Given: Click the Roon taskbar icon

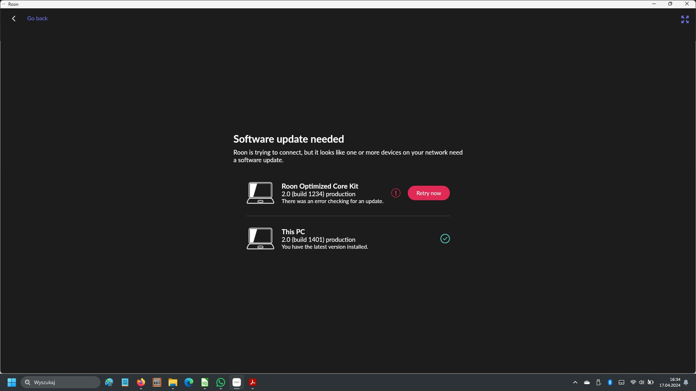Looking at the screenshot, I should click(237, 382).
